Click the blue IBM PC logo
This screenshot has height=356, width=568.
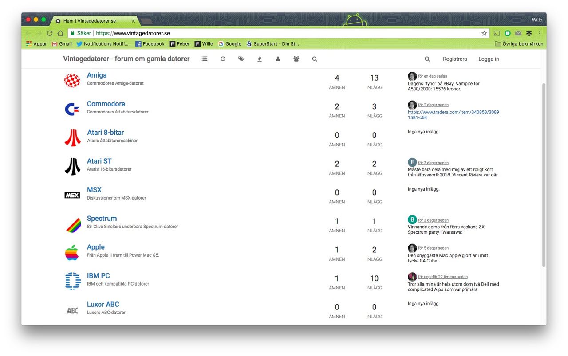click(73, 281)
